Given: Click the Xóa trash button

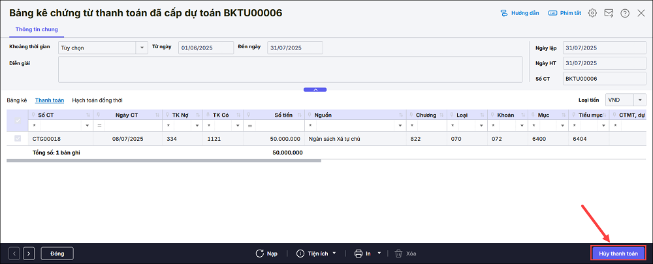Looking at the screenshot, I should (x=406, y=253).
